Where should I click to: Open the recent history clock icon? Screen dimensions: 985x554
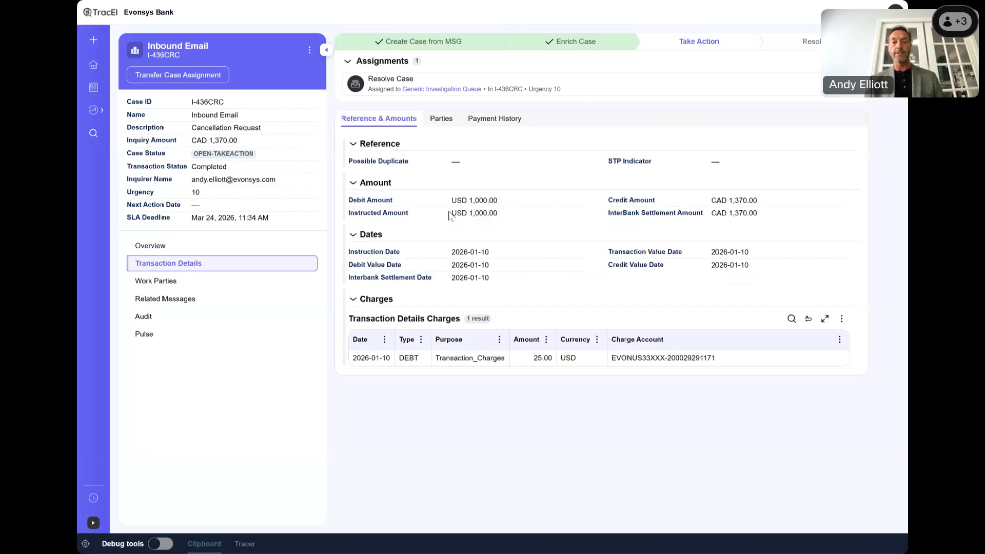pyautogui.click(x=93, y=498)
